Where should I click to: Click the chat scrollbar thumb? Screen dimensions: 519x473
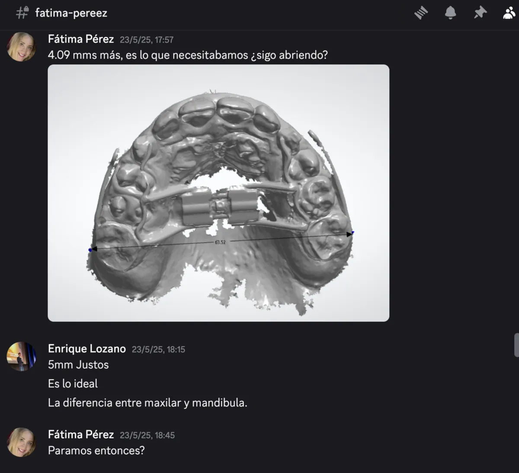coord(516,345)
